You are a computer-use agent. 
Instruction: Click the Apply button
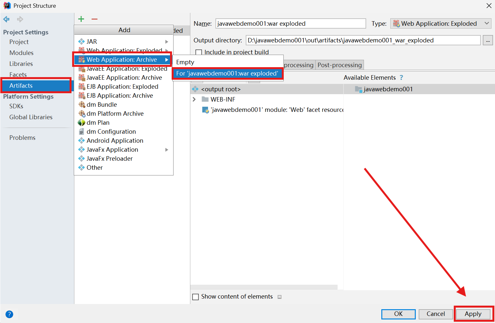click(x=473, y=314)
